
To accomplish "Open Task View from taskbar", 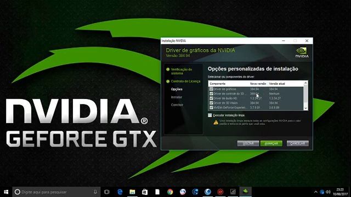I will (107, 192).
